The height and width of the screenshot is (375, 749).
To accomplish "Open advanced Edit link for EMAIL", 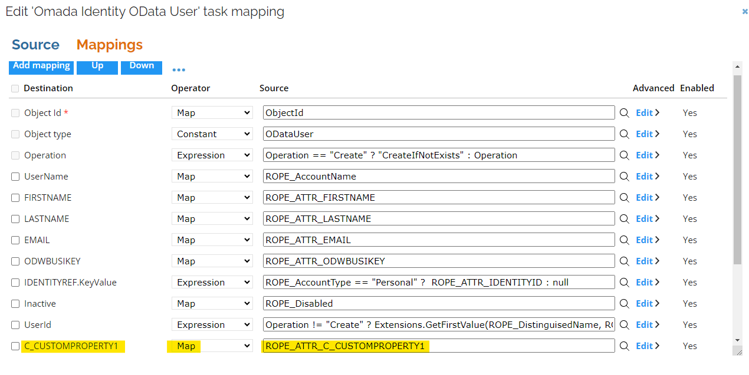I will (647, 240).
